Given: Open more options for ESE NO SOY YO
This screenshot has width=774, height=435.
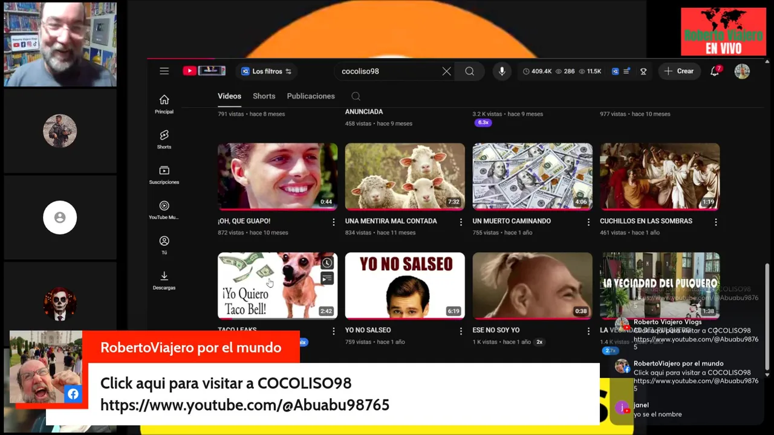Looking at the screenshot, I should point(588,331).
